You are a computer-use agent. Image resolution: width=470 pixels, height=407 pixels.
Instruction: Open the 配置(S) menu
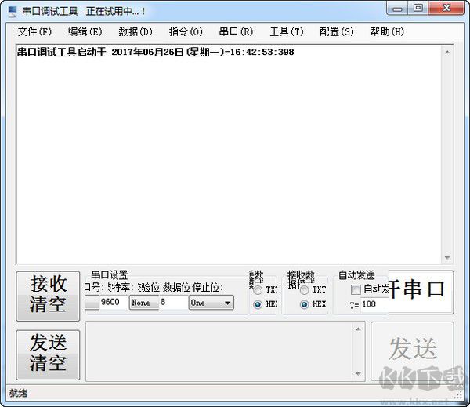tap(337, 31)
